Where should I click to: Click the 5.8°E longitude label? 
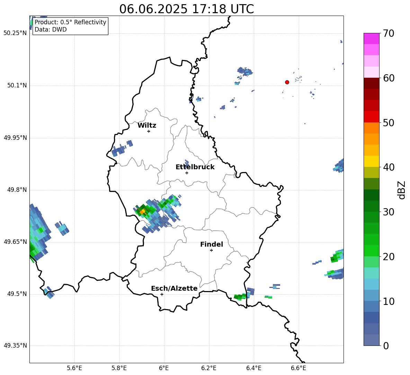(x=119, y=368)
